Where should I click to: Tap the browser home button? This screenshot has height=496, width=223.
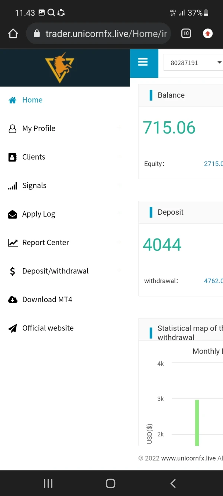point(13,34)
